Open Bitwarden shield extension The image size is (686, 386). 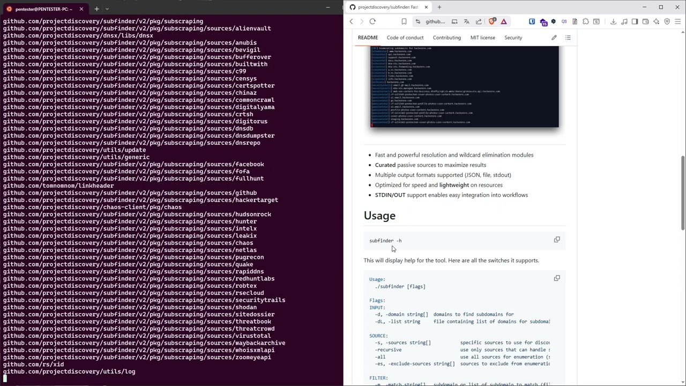532,21
